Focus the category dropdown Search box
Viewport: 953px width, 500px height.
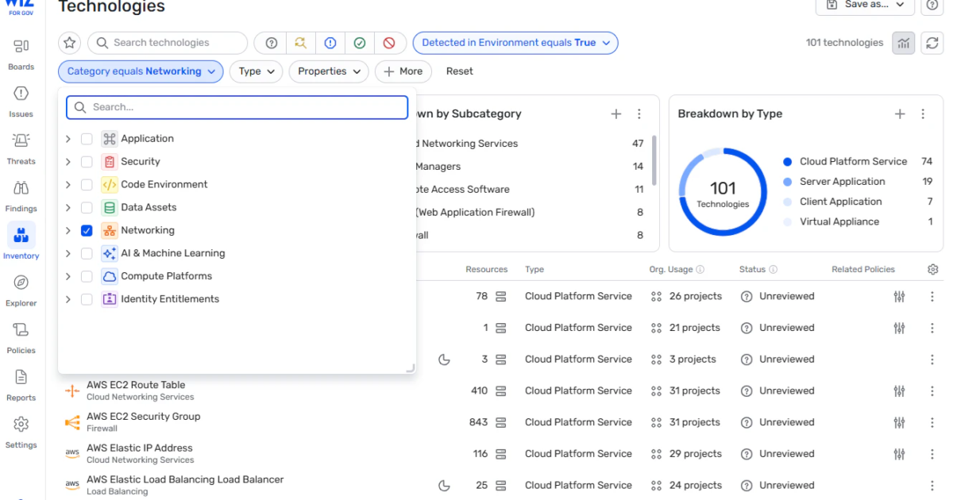tap(237, 107)
